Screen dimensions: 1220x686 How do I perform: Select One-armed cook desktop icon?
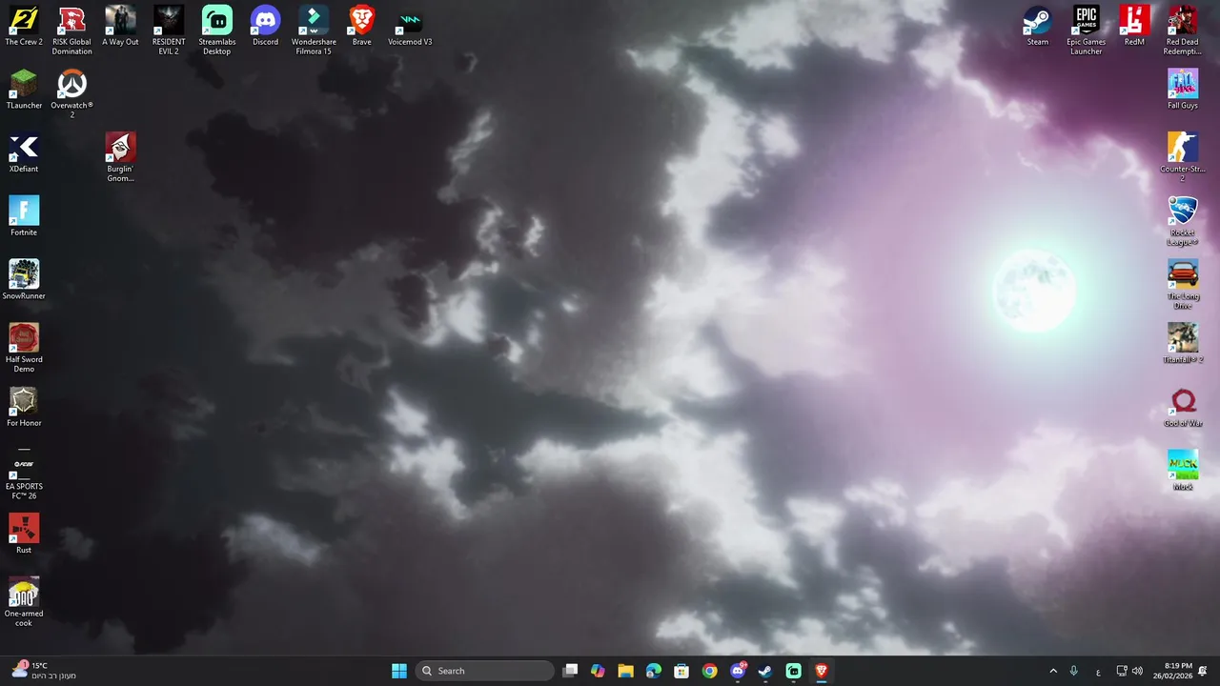coord(24,602)
